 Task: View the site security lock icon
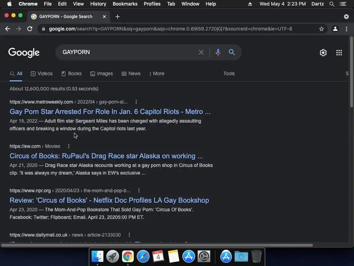click(x=44, y=29)
